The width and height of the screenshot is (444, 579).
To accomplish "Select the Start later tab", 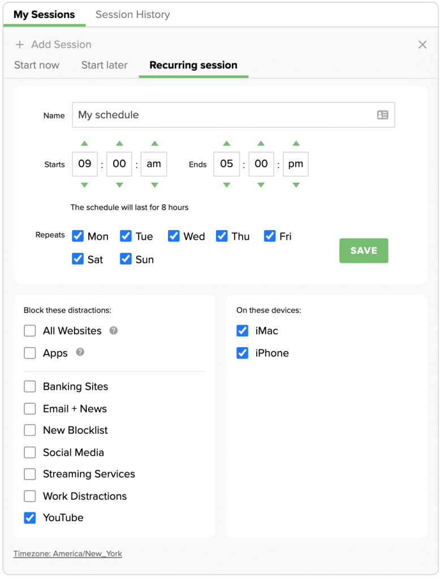I will (104, 65).
